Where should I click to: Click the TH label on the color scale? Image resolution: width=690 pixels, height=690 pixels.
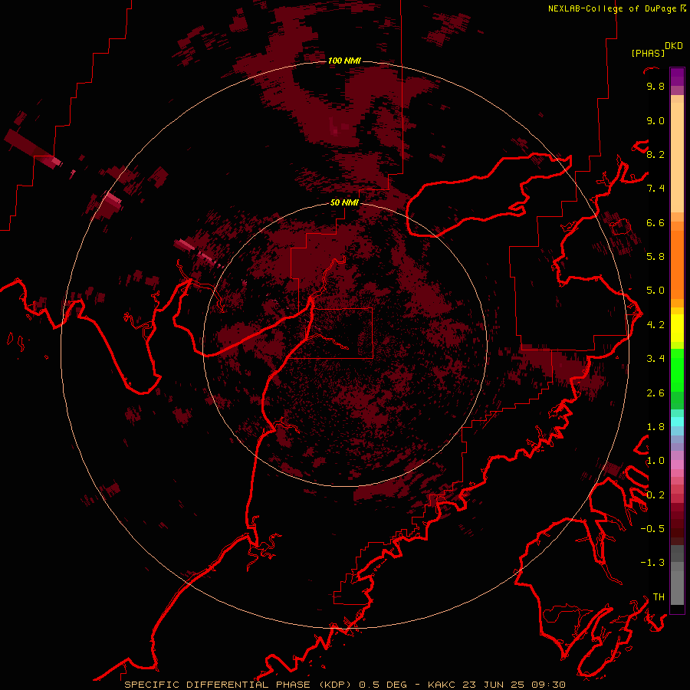tap(659, 597)
